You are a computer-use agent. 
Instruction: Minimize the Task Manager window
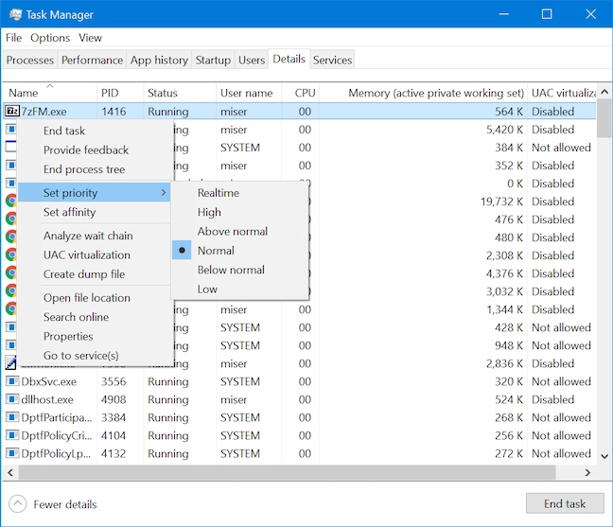point(504,14)
